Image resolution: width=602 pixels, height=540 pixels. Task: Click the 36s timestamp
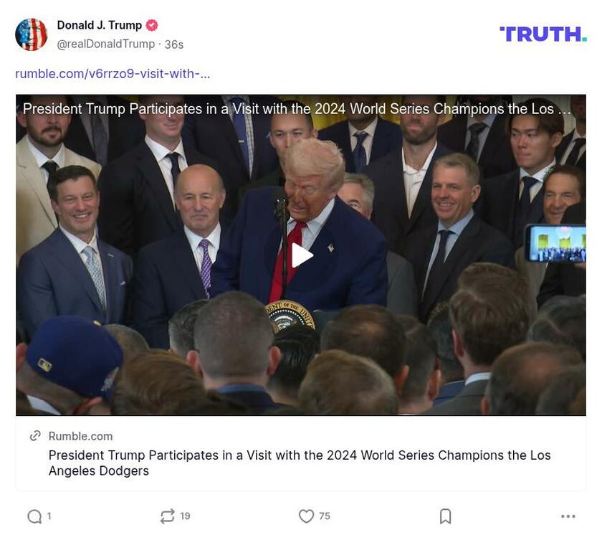[173, 42]
